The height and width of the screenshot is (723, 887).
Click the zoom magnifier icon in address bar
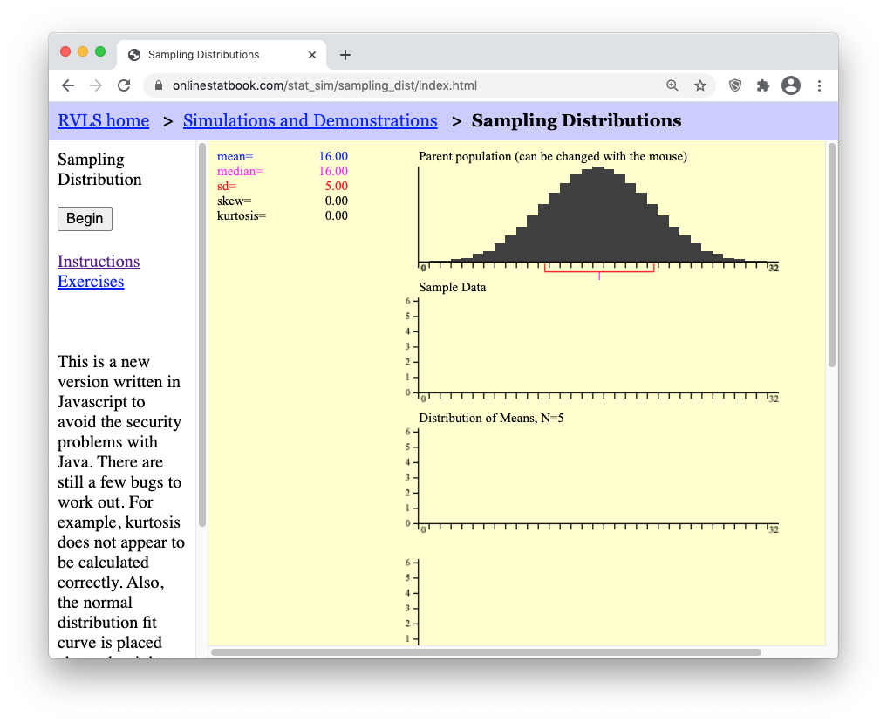(x=672, y=85)
